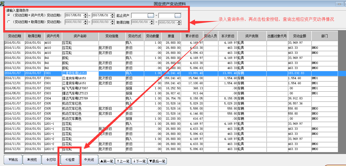Click the 资产类别 column header
The width and height of the screenshot is (346, 166).
click(252, 36)
